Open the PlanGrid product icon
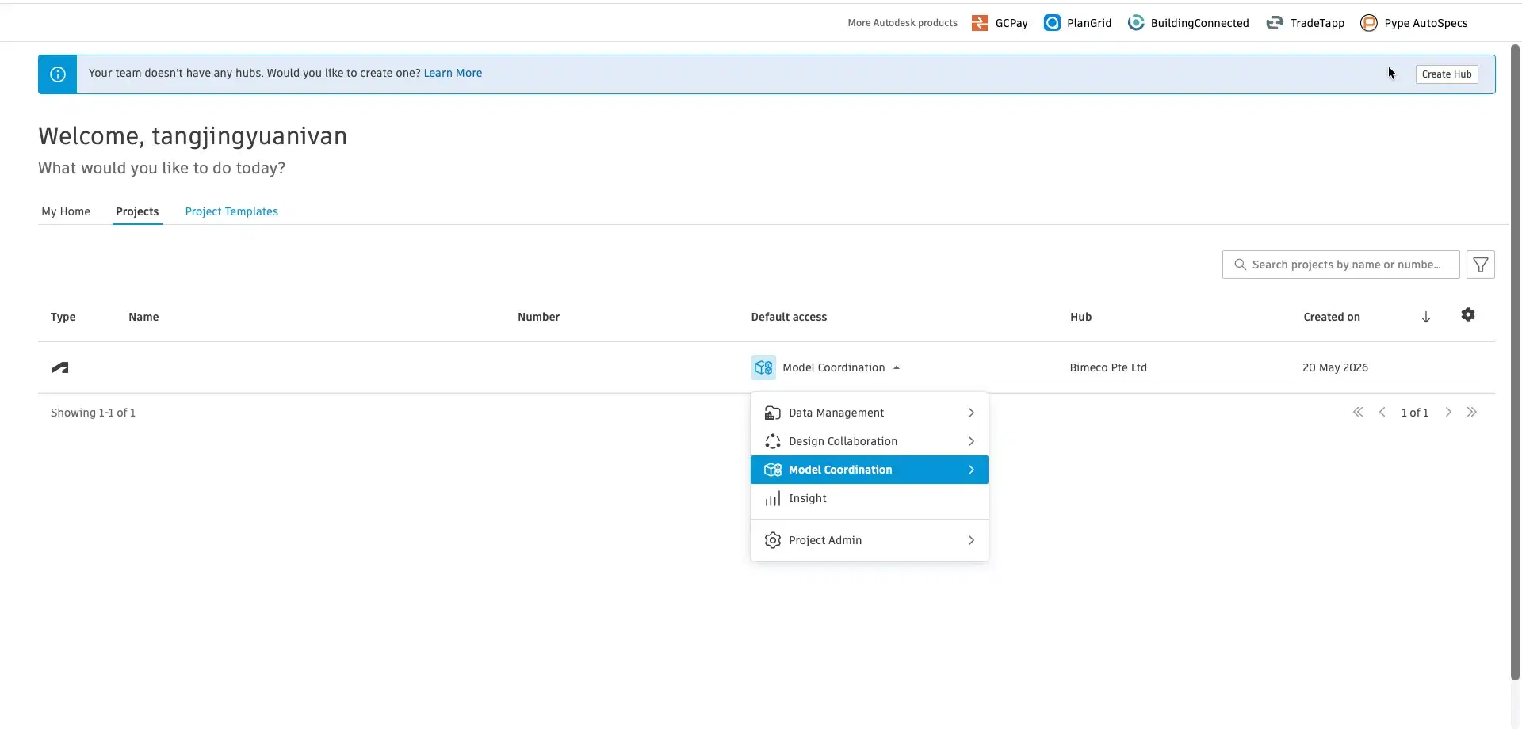 coord(1052,23)
